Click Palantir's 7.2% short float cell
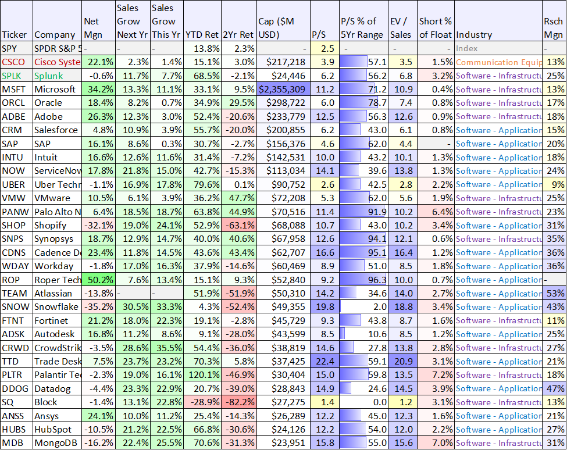This screenshot has width=567, height=450. click(x=436, y=375)
